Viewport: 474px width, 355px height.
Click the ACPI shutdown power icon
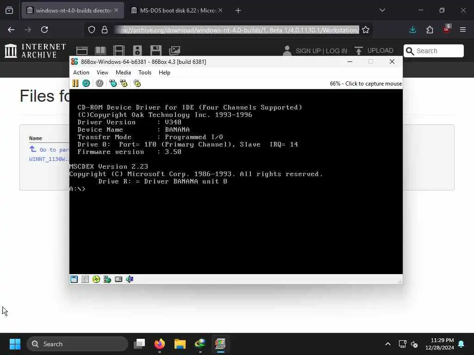pos(100,83)
